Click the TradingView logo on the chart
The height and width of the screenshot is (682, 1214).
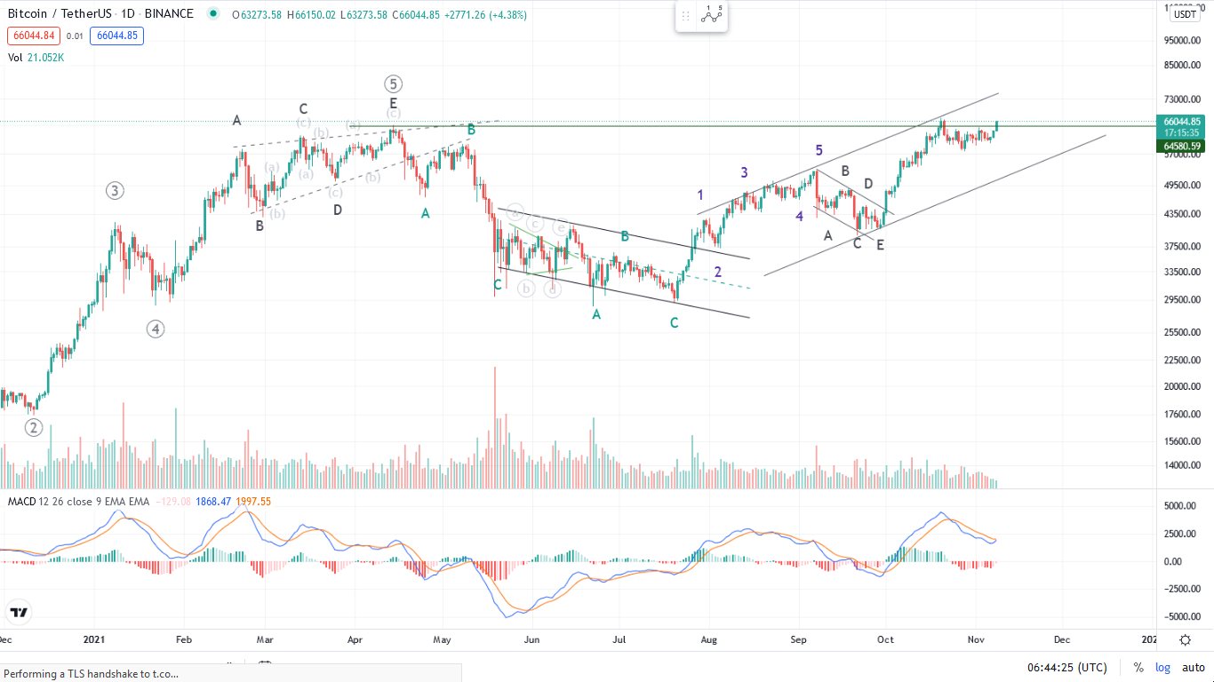click(18, 613)
